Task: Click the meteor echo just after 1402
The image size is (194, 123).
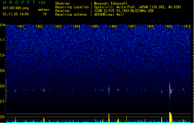Action: [44, 90]
